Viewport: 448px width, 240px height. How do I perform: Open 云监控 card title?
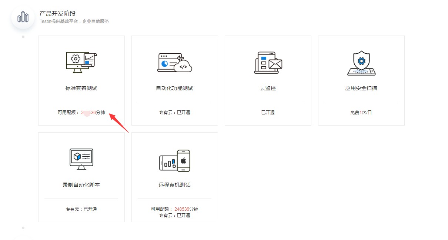pos(268,88)
